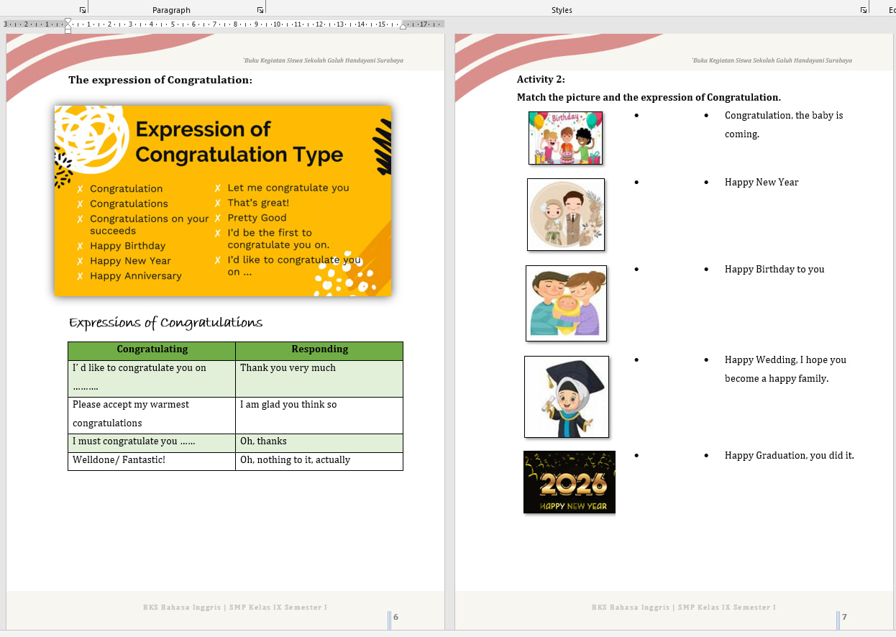
Task: Click the line 'Congratulation, the baby is coming.'
Action: pos(784,124)
